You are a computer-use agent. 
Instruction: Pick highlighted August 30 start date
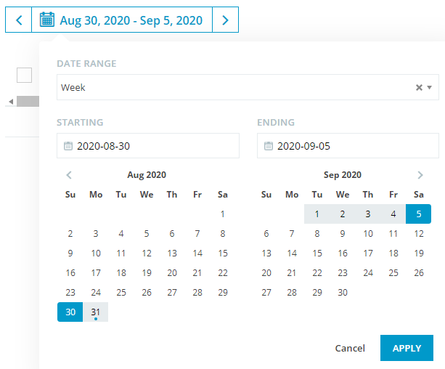coord(70,312)
